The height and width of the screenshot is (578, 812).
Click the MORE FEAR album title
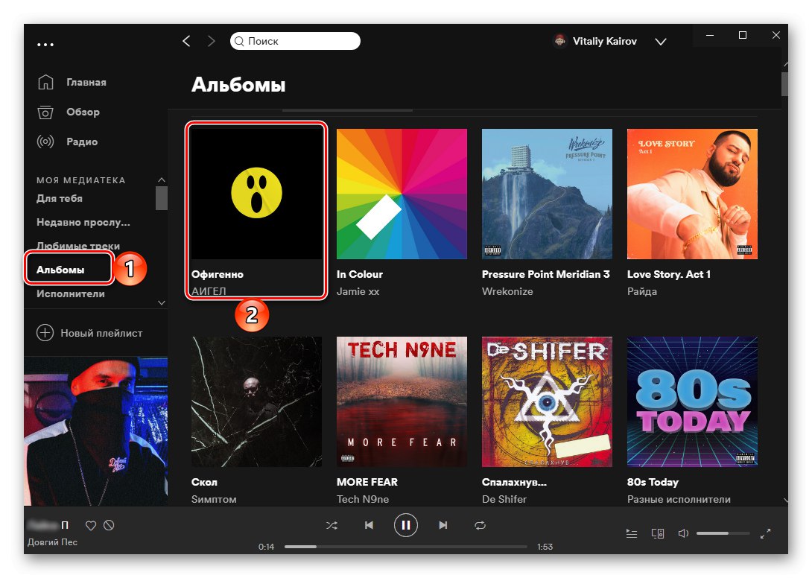click(x=367, y=482)
